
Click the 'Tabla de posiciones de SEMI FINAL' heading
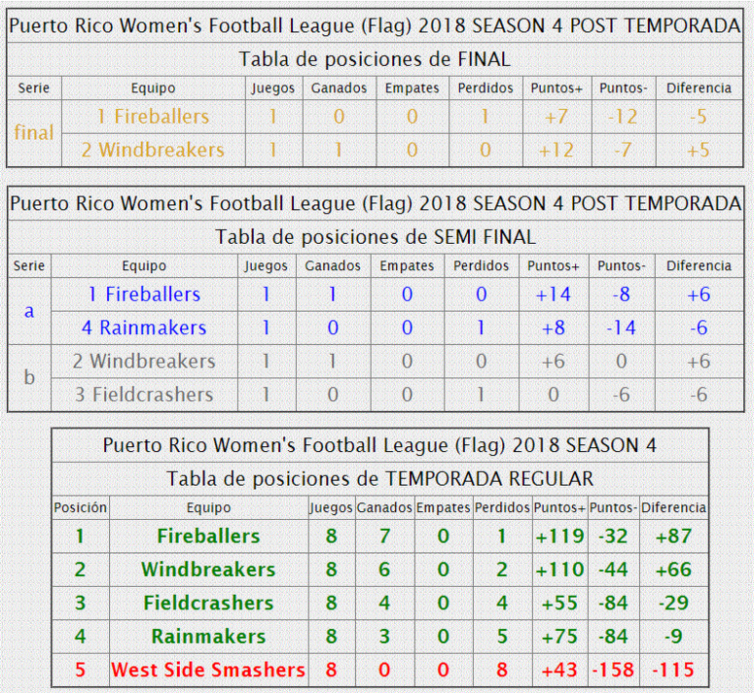(x=376, y=237)
